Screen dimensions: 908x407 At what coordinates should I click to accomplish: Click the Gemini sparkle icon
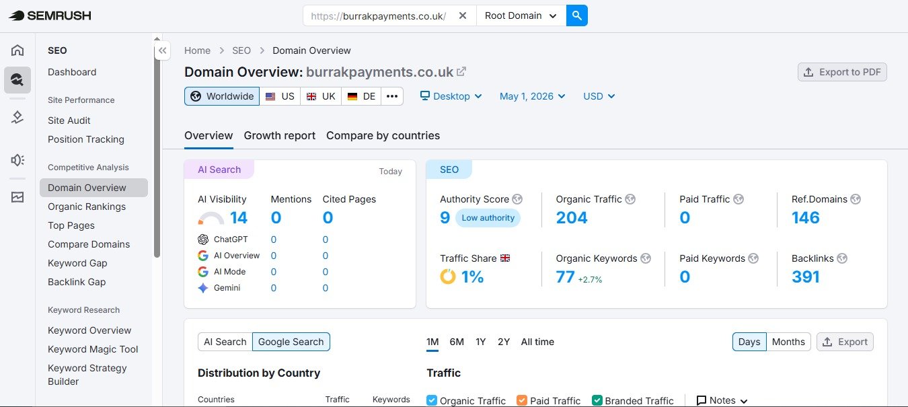pos(203,288)
